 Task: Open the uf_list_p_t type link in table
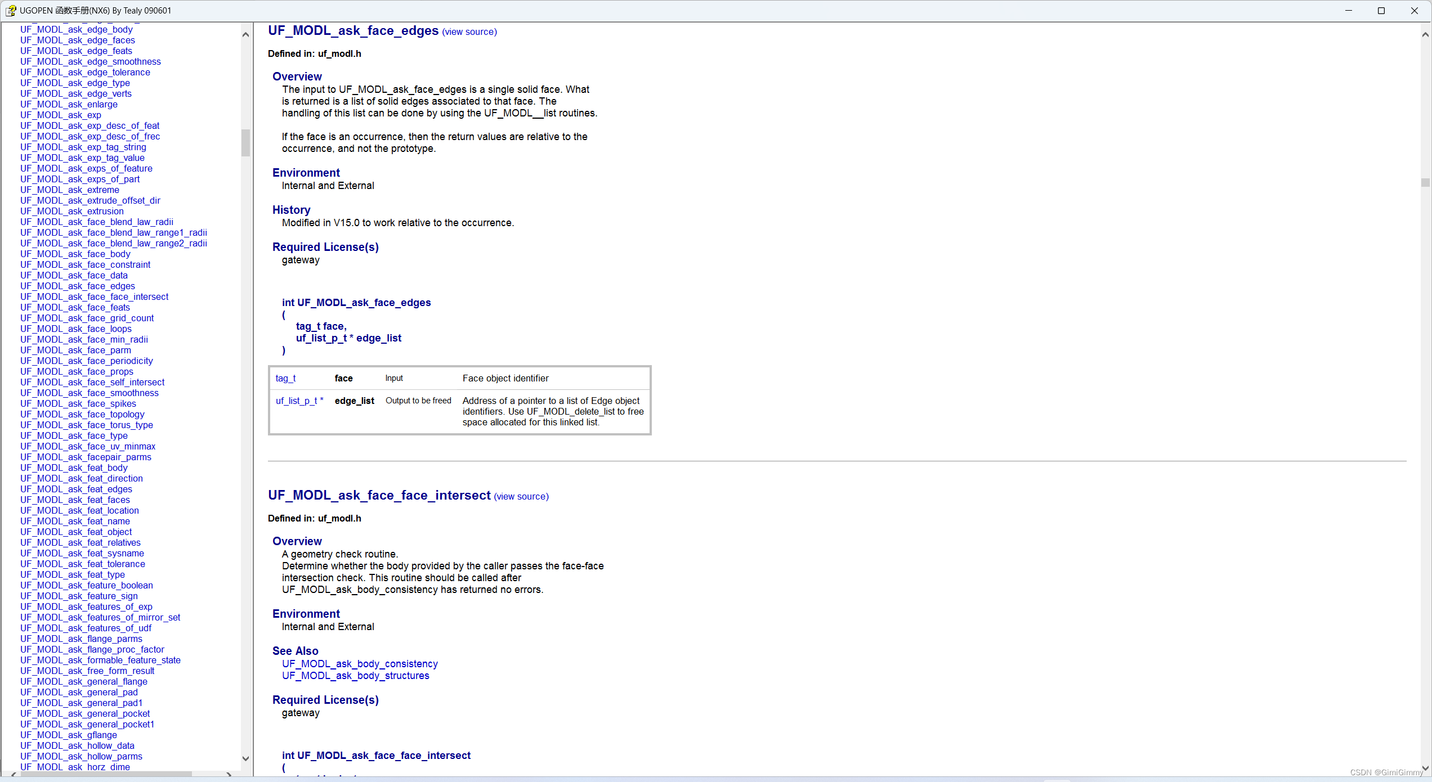(299, 401)
